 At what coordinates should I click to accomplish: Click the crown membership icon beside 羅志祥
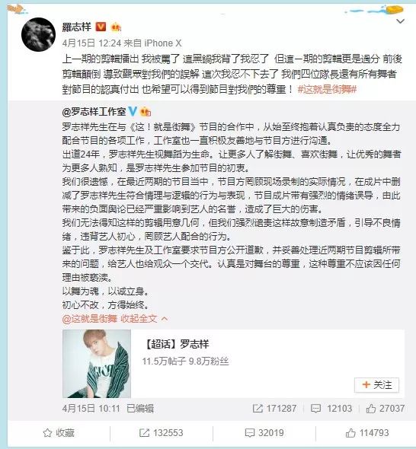[x=116, y=27]
